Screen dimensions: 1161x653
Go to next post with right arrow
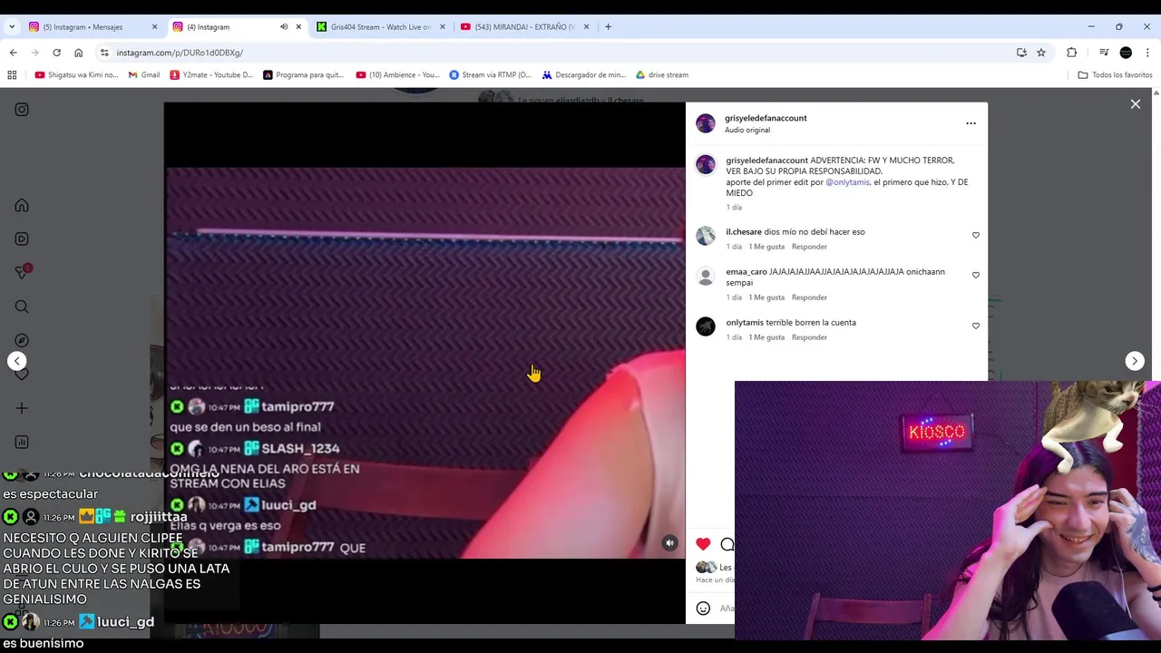[1135, 361]
